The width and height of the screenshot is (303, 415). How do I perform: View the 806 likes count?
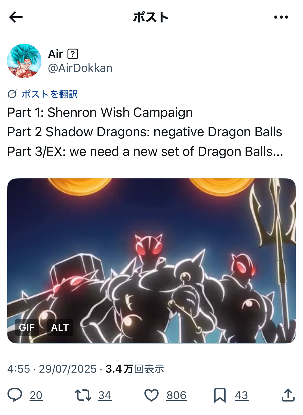pyautogui.click(x=176, y=395)
